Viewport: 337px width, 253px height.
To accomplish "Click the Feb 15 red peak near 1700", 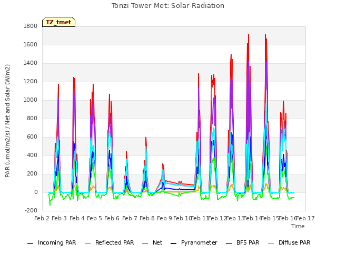I will [x=265, y=35].
